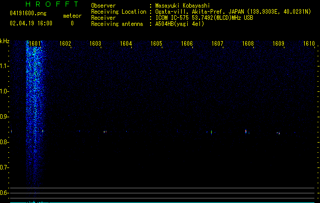
Task: Click the date stamp 02.04.19 16:00
Action: pos(31,23)
